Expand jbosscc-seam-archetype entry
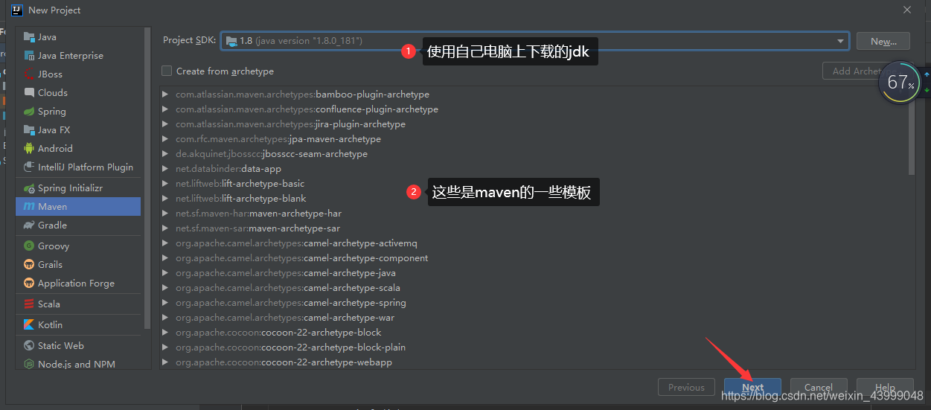The image size is (931, 410). tap(165, 154)
